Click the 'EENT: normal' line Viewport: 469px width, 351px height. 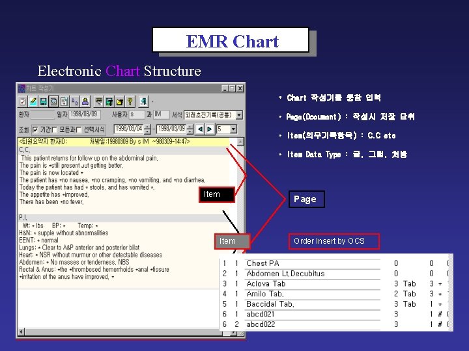click(39, 240)
